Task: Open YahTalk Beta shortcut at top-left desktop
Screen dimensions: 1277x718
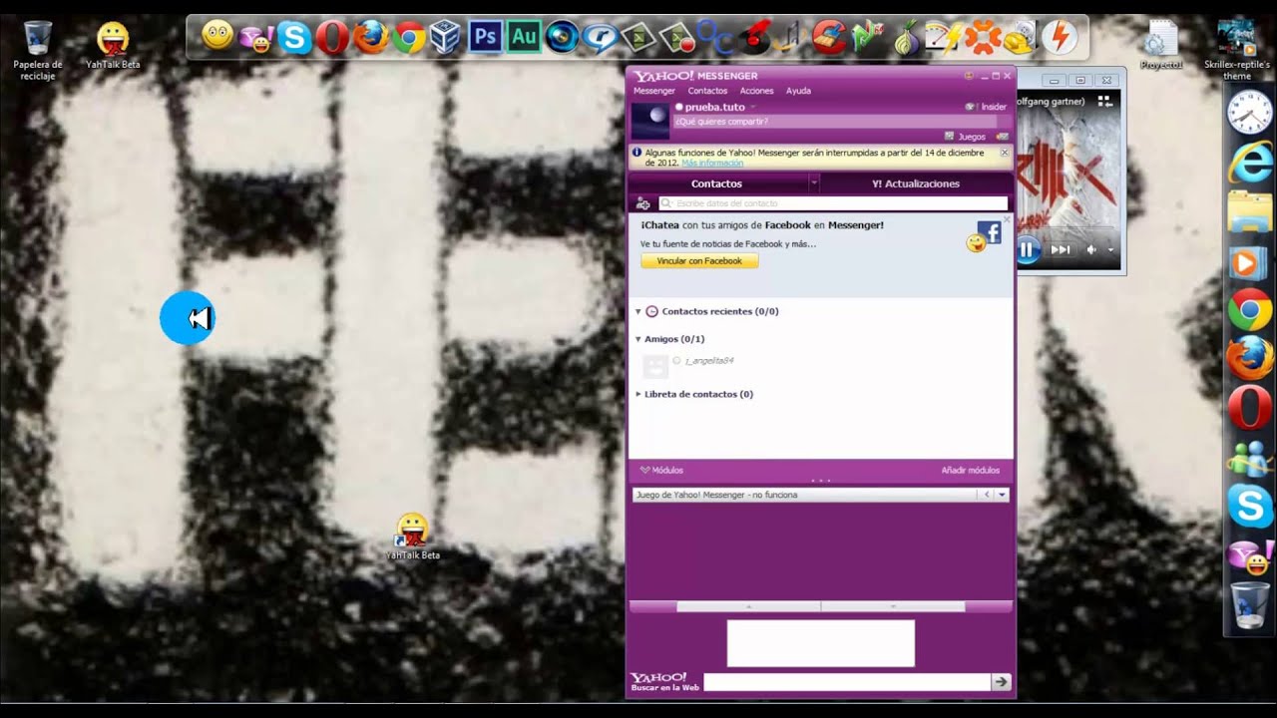Action: pyautogui.click(x=113, y=45)
